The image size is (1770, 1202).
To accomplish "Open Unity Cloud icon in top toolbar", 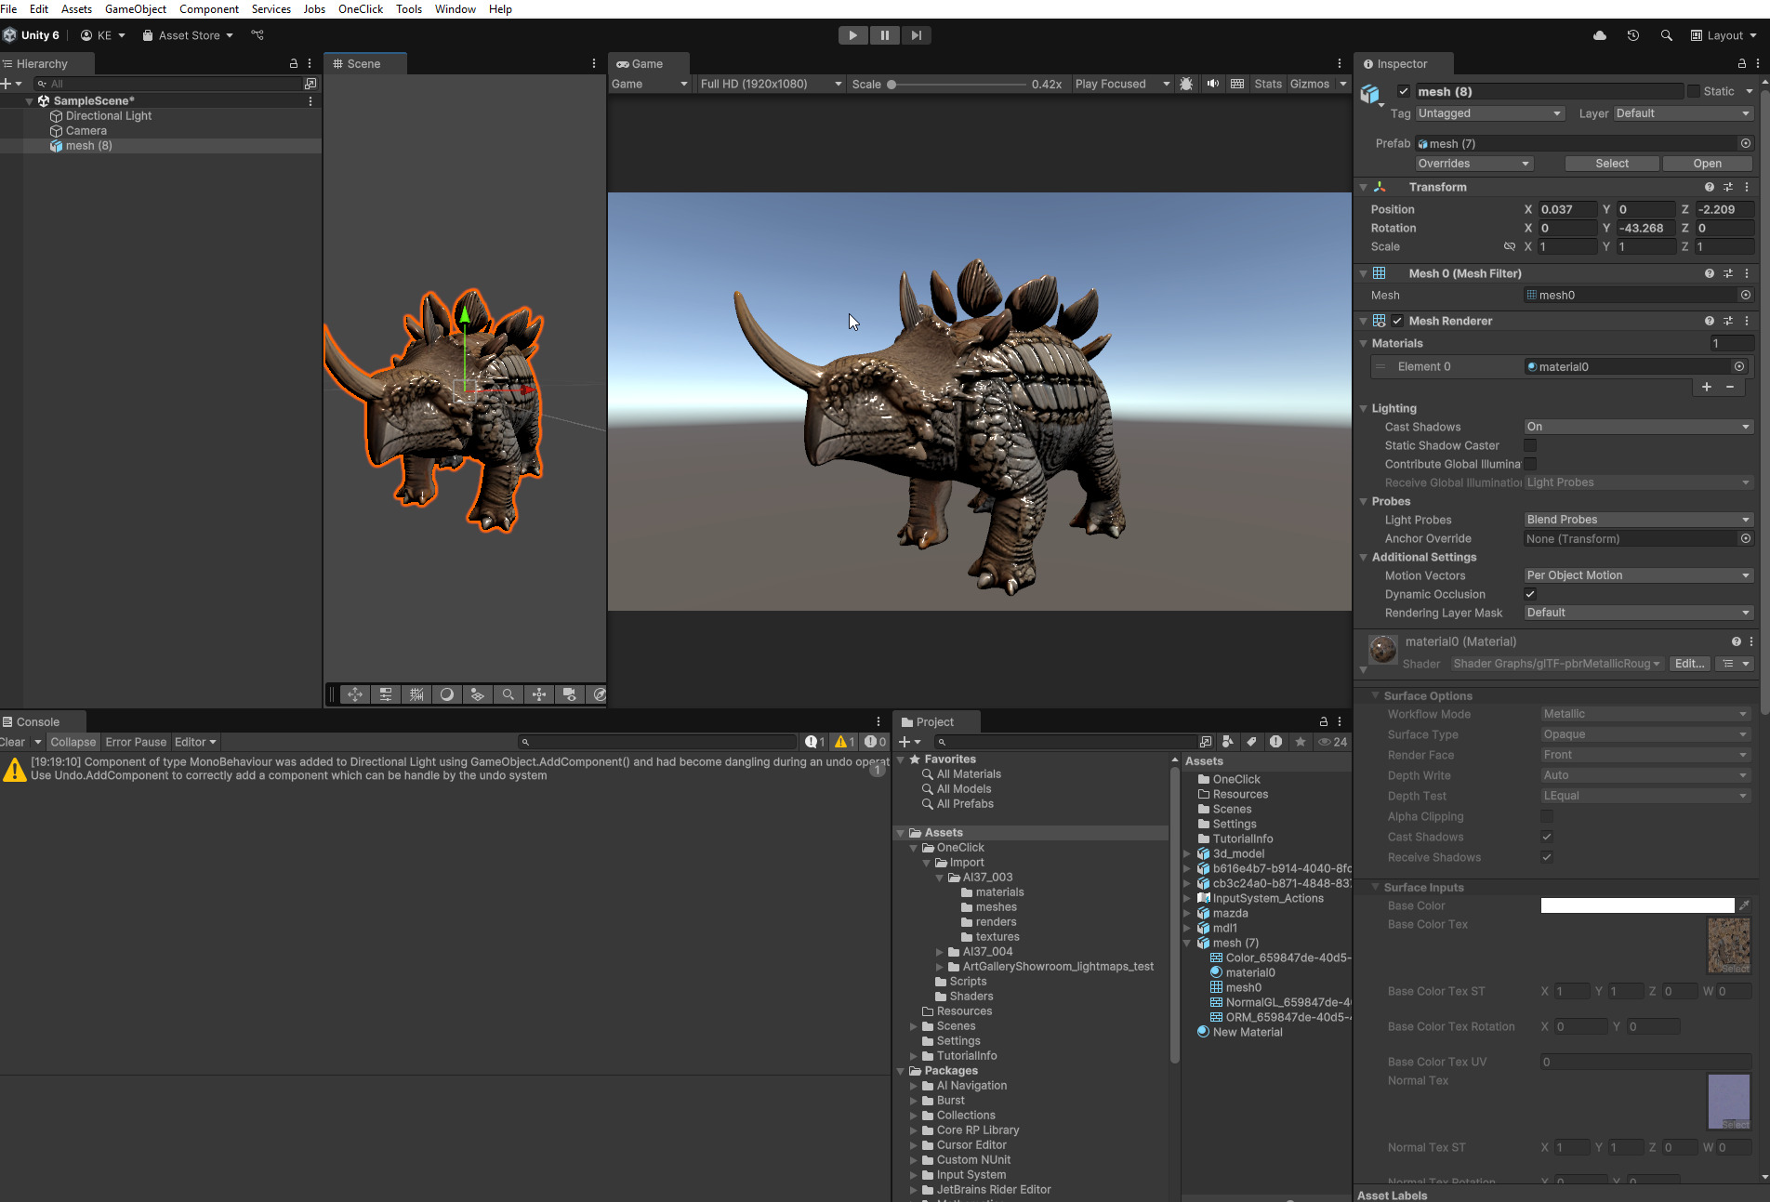I will tap(1599, 35).
